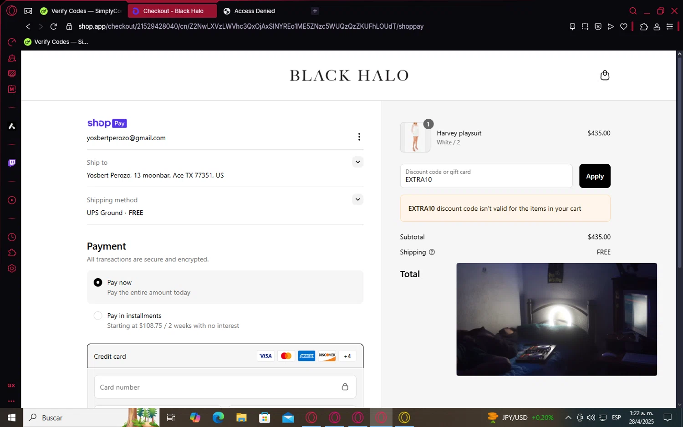Switch to Checkout - Black Halo tab
This screenshot has width=683, height=427.
[173, 11]
